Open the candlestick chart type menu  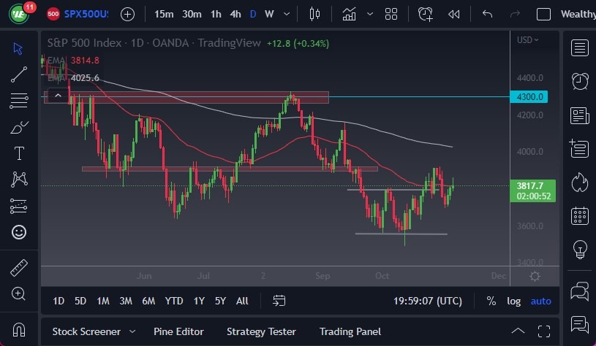tap(315, 14)
